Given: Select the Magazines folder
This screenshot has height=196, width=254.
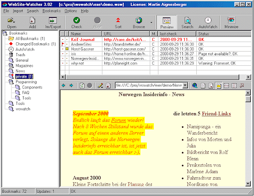Looking at the screenshot, I should tap(24, 65).
